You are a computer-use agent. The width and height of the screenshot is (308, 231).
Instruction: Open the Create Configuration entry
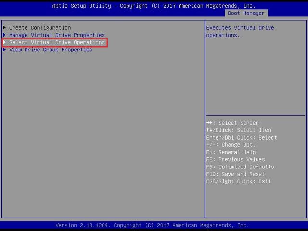(x=40, y=28)
